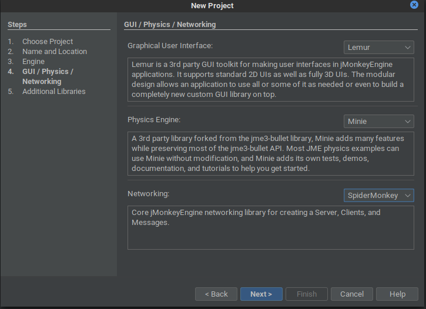Screen dimensions: 426x309
Task: Open the Networking SpiderMonkey dropdown
Action: pyautogui.click(x=379, y=195)
